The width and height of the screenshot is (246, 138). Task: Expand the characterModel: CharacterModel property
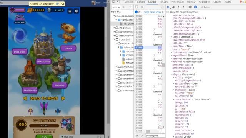pyautogui.click(x=173, y=99)
